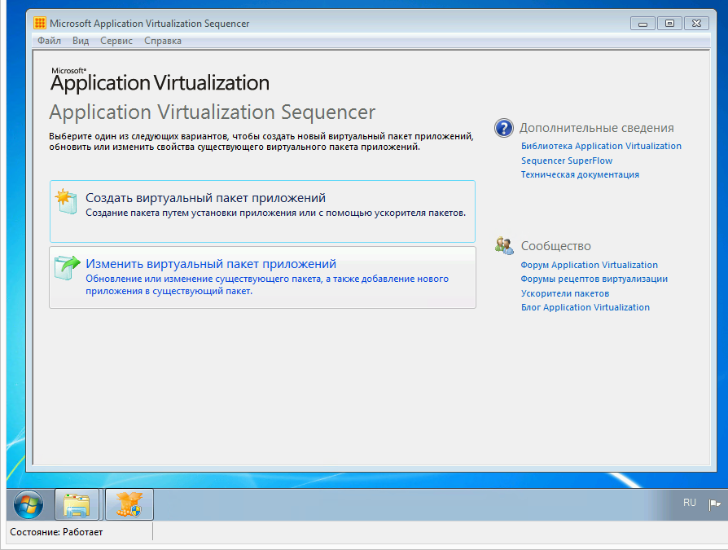
Task: Click the Sequencer title bar app icon
Action: (40, 24)
